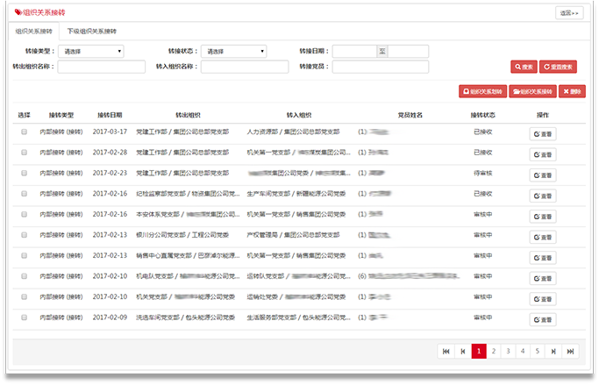Tick the checkbox for the 2017-02-28 row

[x=24, y=153]
